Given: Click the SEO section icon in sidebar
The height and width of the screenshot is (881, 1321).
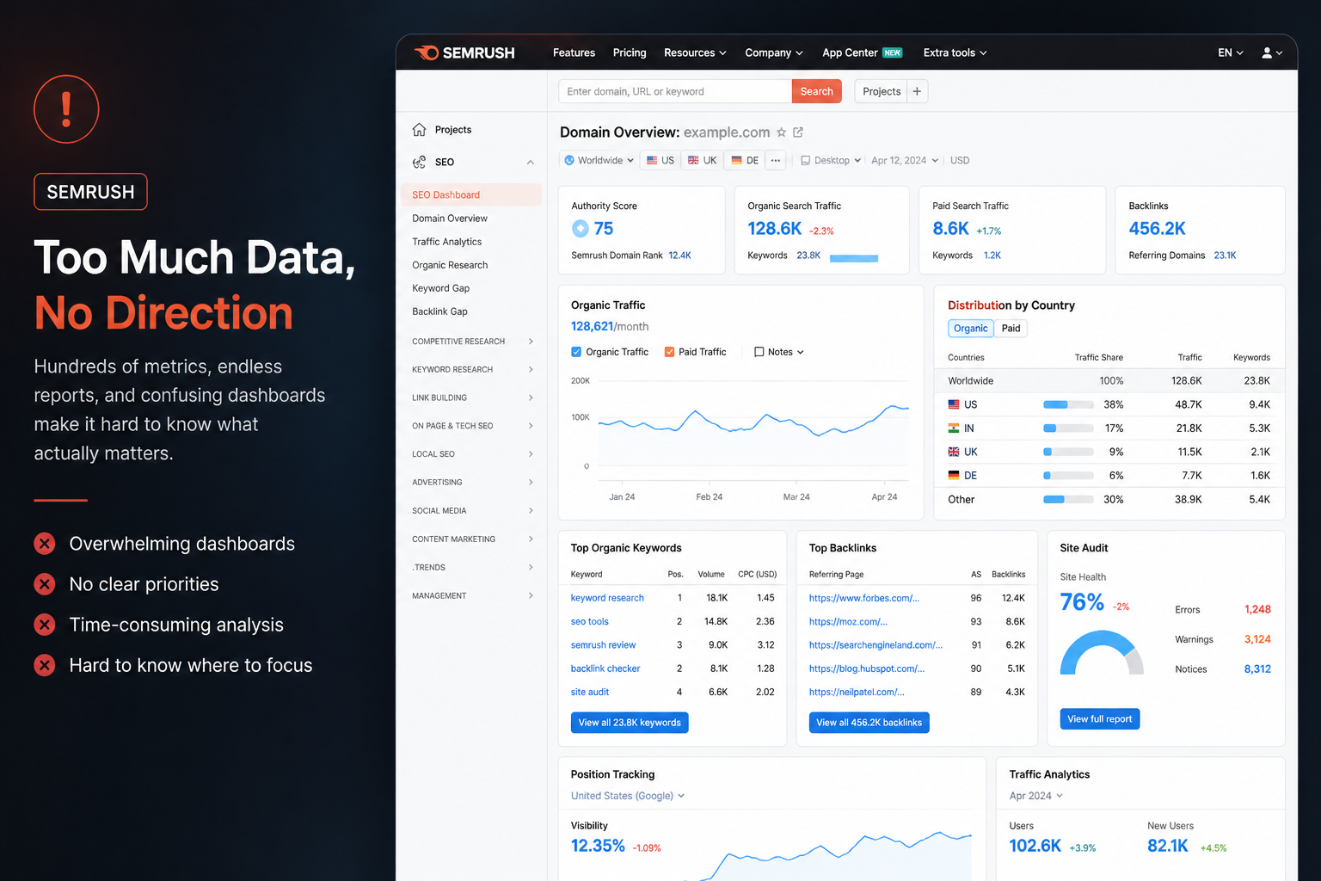Looking at the screenshot, I should tap(419, 162).
